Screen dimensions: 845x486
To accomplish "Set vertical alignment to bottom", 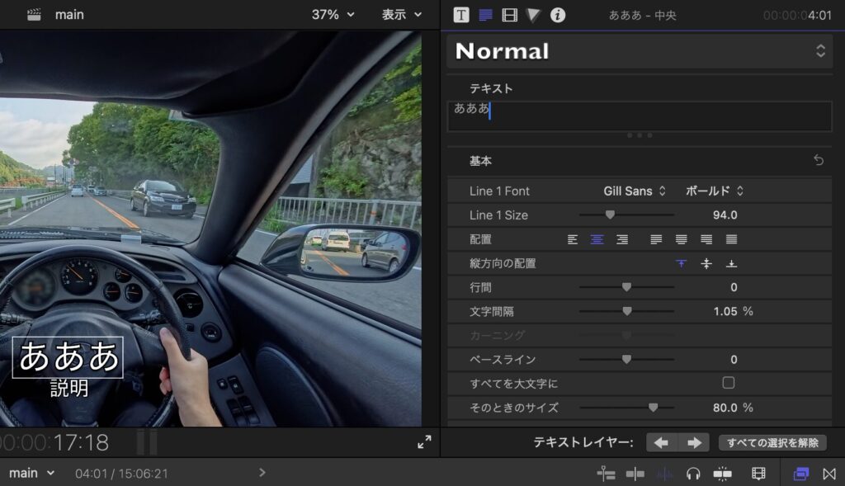I will [x=730, y=263].
